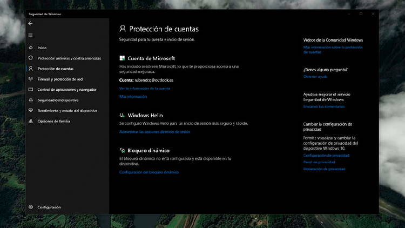Click the account email rubendcq@outlook.es
The image size is (405, 228).
click(154, 80)
